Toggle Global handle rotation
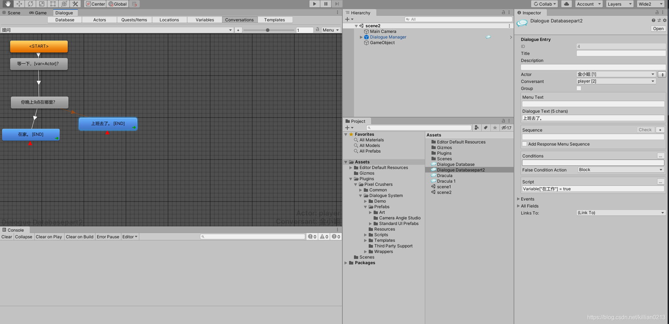This screenshot has height=324, width=669. 118,4
